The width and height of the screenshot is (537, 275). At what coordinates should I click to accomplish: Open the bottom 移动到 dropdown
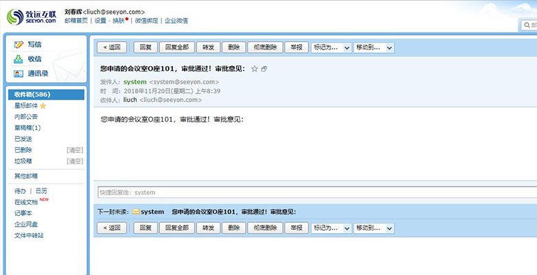374,228
